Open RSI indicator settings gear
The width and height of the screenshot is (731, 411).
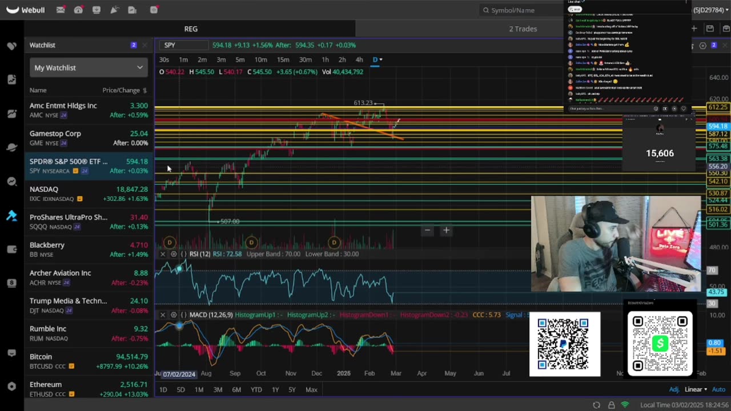coord(174,254)
